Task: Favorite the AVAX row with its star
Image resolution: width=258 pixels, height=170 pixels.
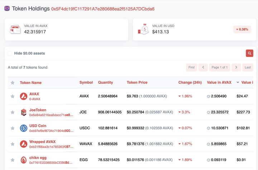Action: tap(13, 96)
